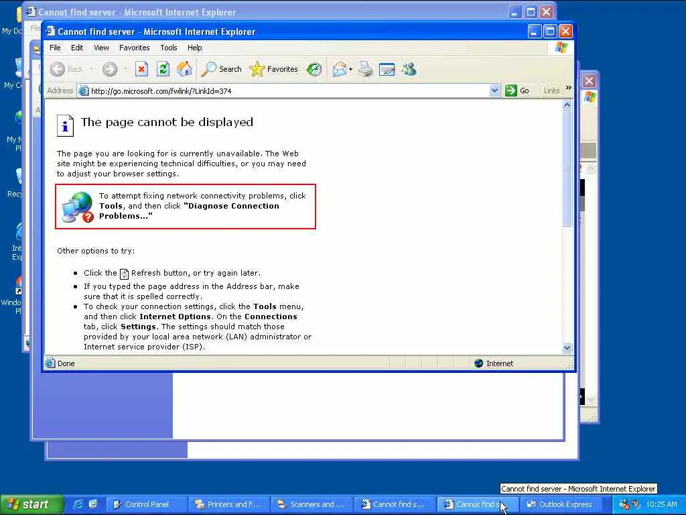This screenshot has height=515, width=686.
Task: Click the Forward arrow button
Action: pyautogui.click(x=110, y=69)
